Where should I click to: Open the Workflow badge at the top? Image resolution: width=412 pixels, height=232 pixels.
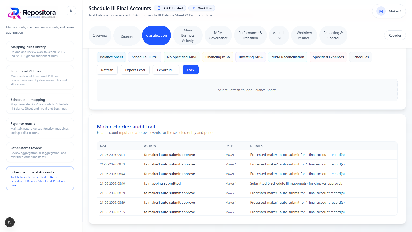pos(202,8)
